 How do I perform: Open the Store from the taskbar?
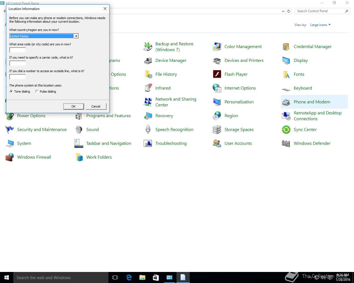point(156,277)
